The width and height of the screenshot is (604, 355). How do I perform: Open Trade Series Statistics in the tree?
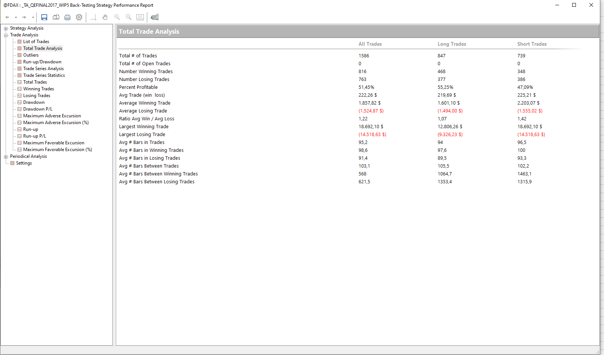coord(44,75)
